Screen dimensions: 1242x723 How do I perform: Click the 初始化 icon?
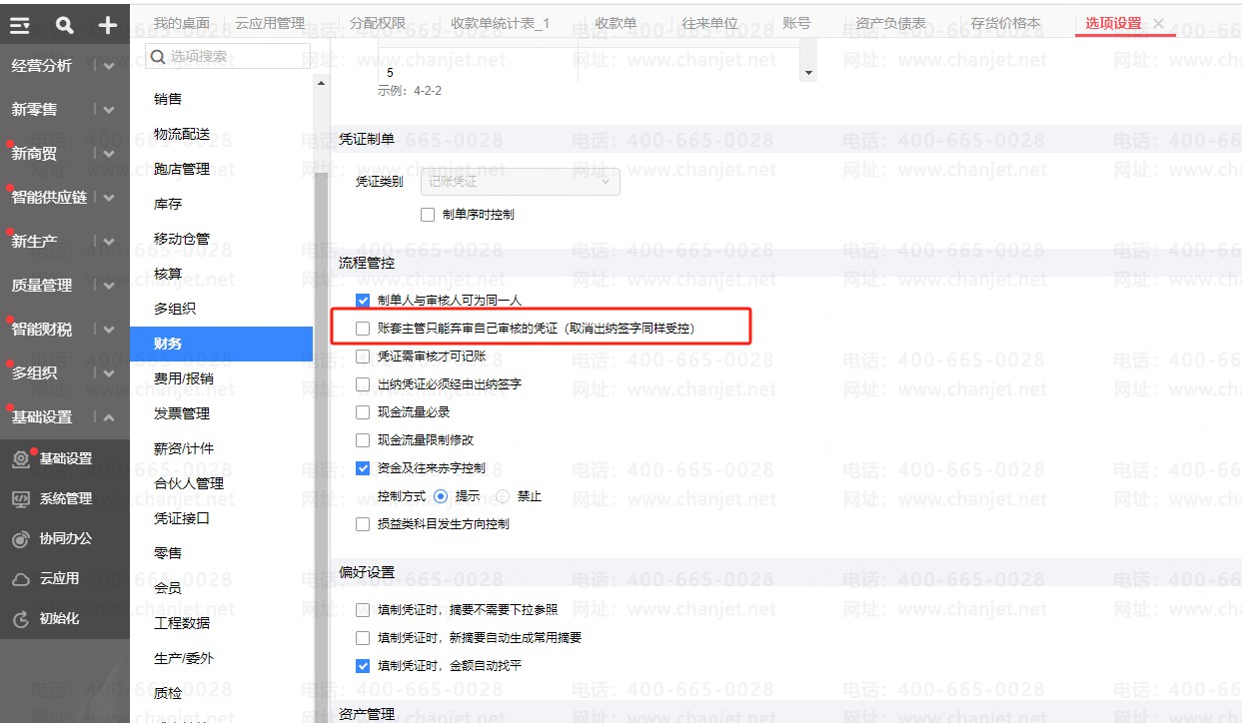pyautogui.click(x=20, y=619)
